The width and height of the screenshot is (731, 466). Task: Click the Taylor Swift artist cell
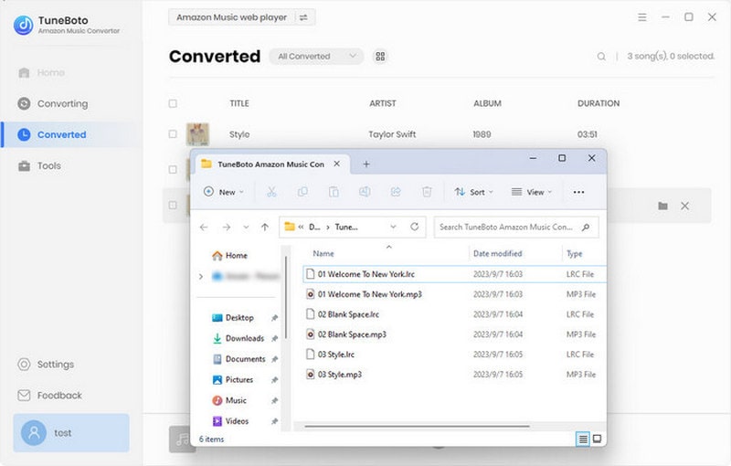pos(392,134)
